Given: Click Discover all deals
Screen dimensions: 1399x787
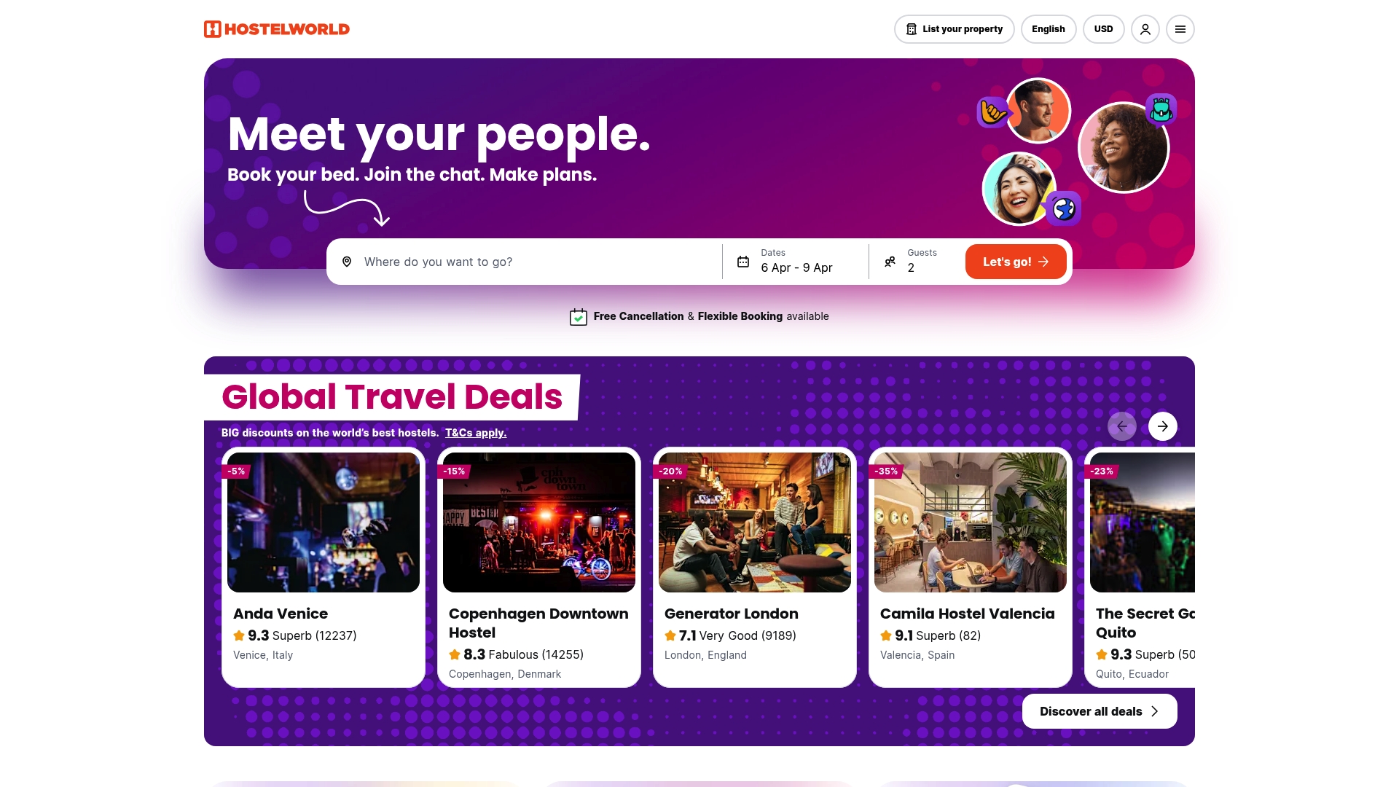Looking at the screenshot, I should click(x=1099, y=710).
